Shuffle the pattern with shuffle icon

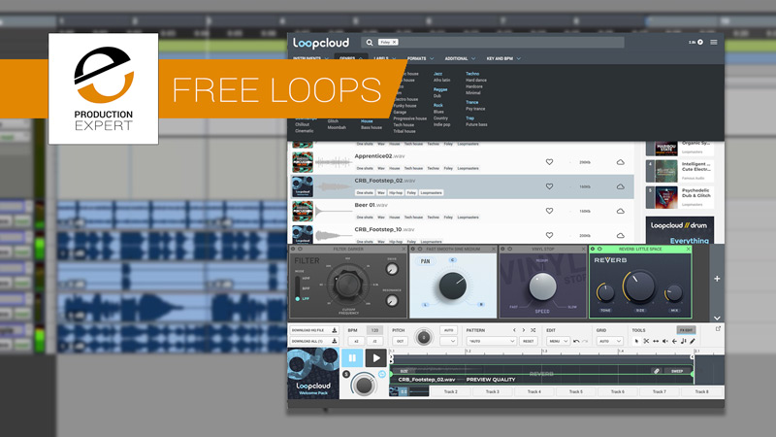point(533,330)
